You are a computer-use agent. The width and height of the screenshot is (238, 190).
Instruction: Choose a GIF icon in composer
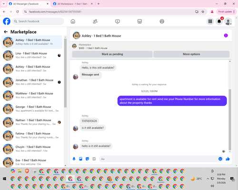tap(94, 159)
